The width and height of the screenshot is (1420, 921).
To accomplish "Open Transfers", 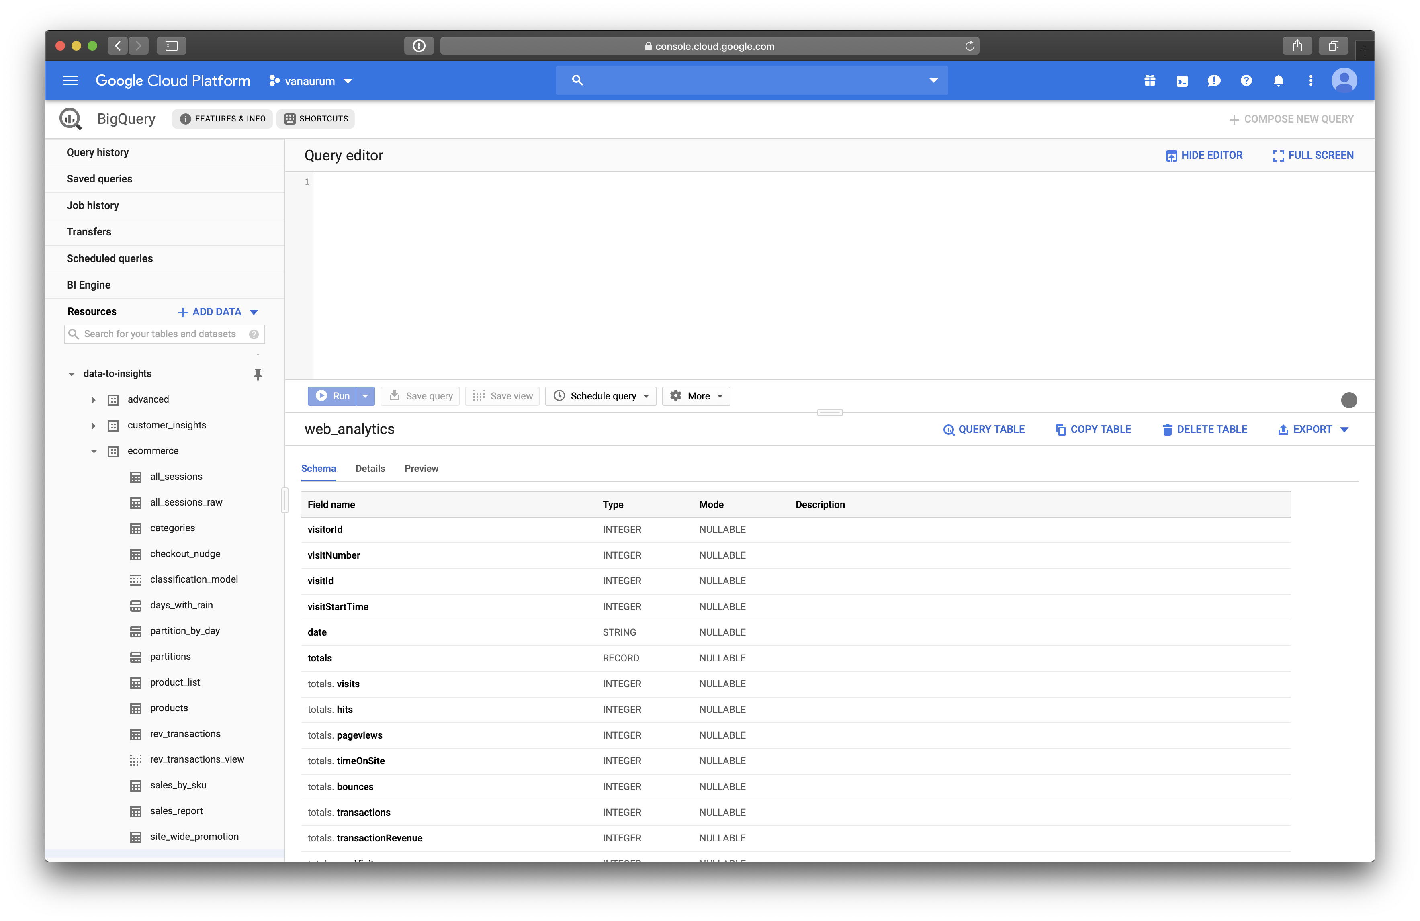I will click(165, 232).
